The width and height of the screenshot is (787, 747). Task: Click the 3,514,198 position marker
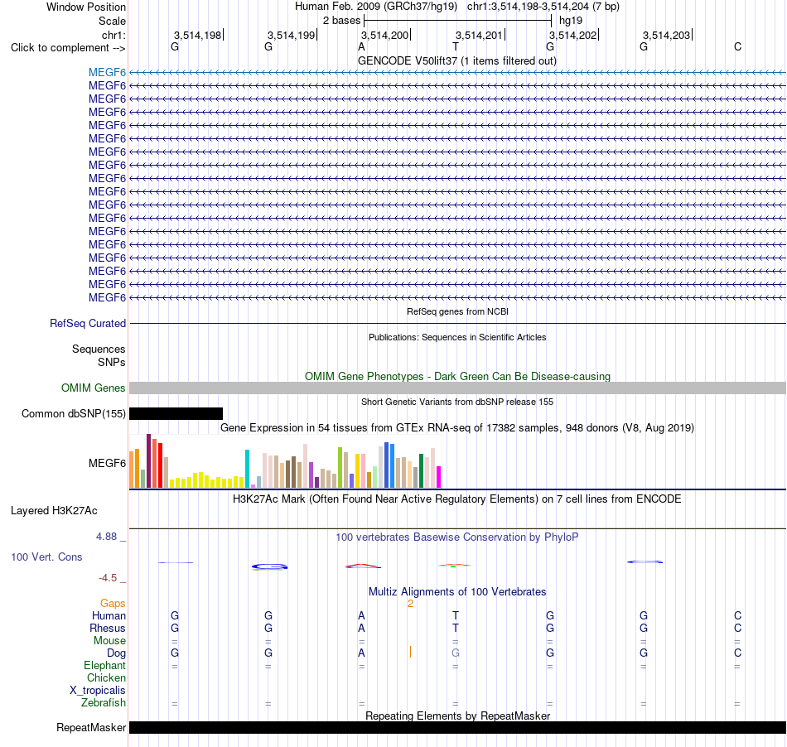[x=198, y=35]
